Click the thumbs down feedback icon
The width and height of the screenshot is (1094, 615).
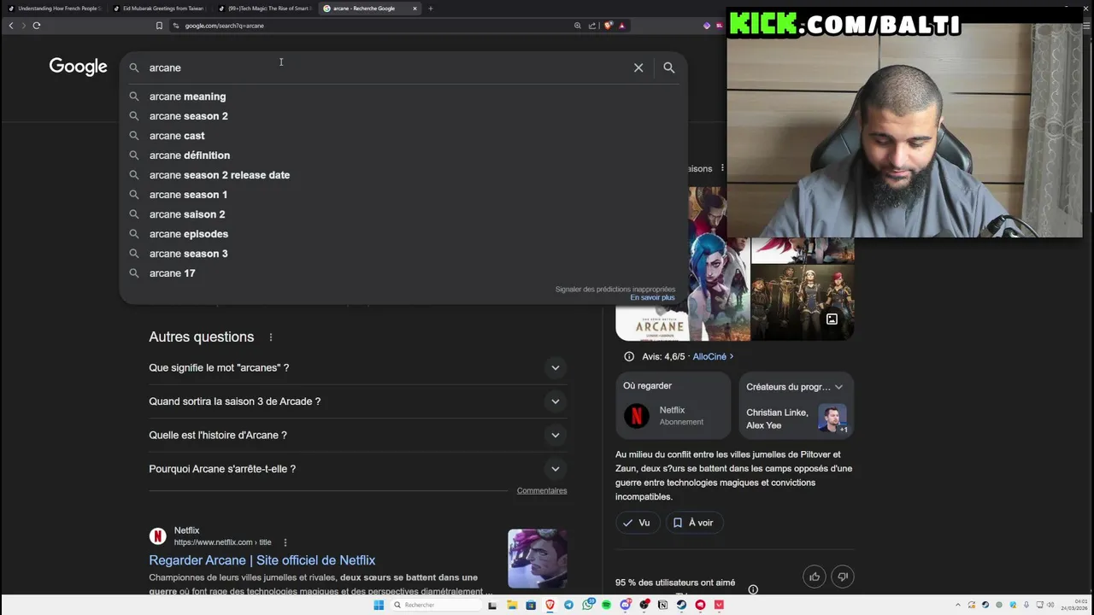point(843,577)
